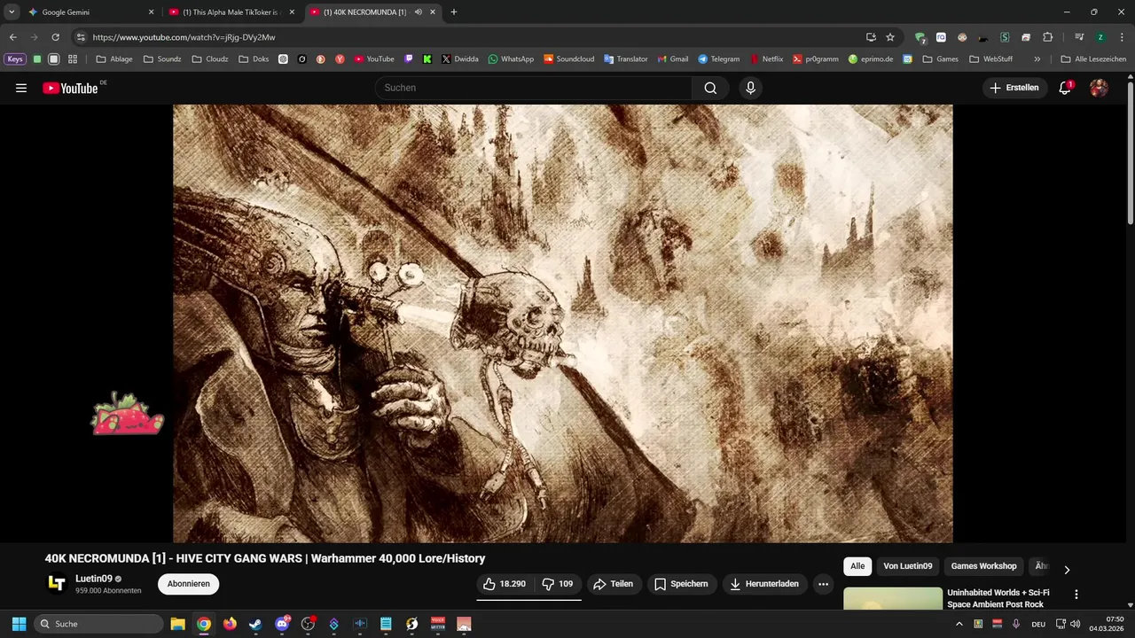Go back to previous page

point(12,37)
